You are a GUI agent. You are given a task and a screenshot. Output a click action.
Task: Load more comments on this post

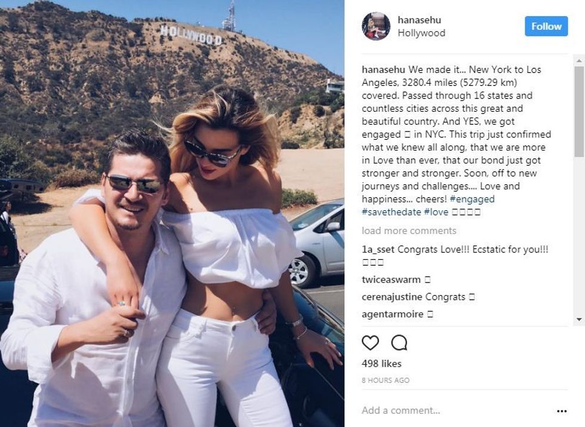click(409, 231)
